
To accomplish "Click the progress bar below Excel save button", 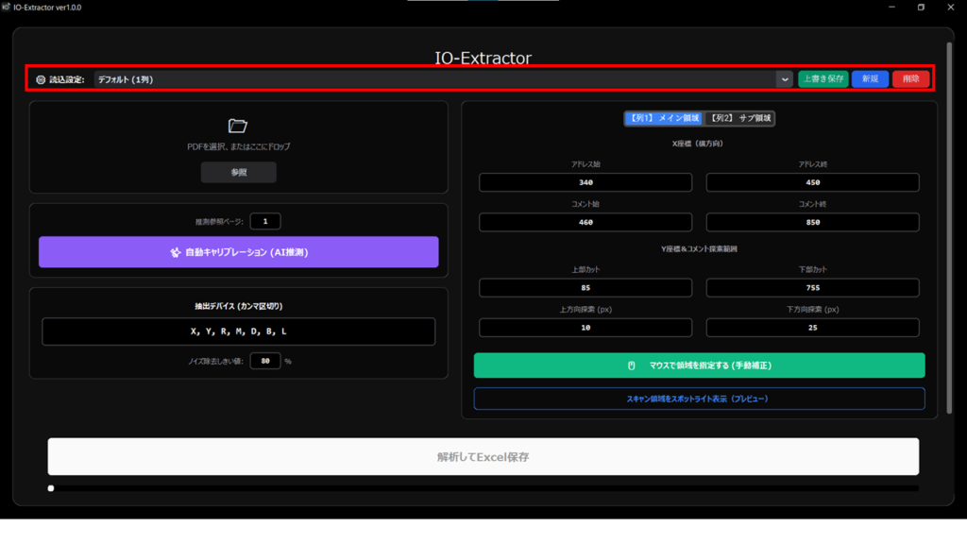I will click(483, 488).
